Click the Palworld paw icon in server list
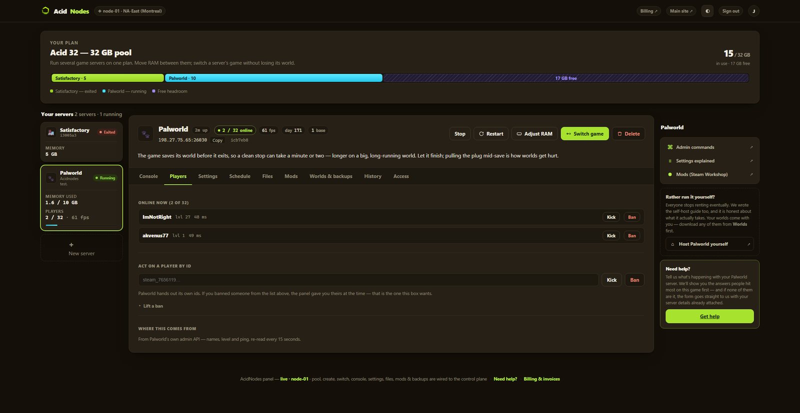Image resolution: width=800 pixels, height=413 pixels. tap(51, 178)
